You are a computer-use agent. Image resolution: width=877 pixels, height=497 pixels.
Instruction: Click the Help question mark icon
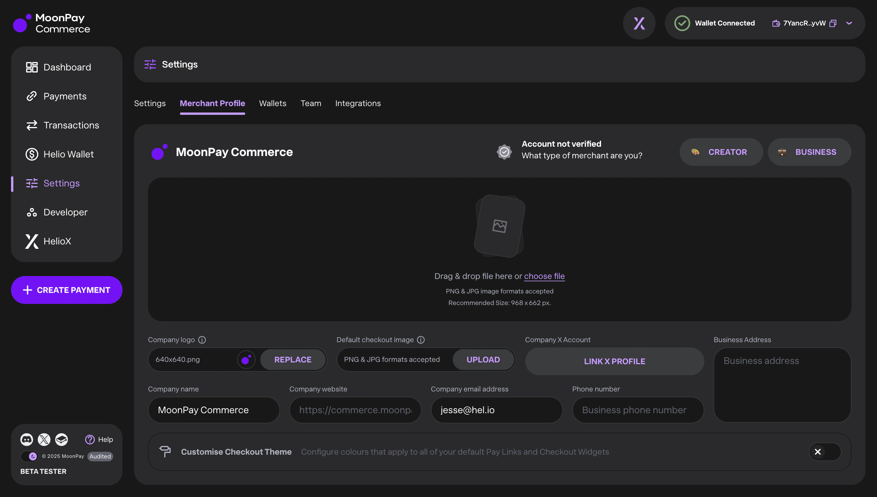(x=90, y=439)
